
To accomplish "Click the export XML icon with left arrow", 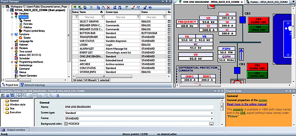I will click(115, 7).
